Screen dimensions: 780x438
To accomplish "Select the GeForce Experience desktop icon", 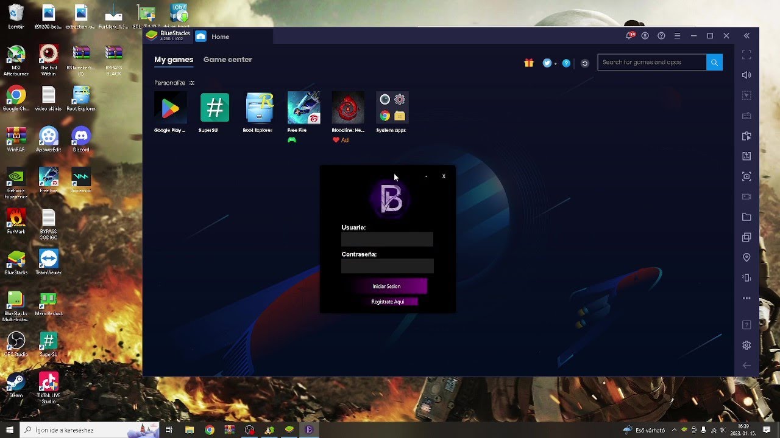I will 16,183.
